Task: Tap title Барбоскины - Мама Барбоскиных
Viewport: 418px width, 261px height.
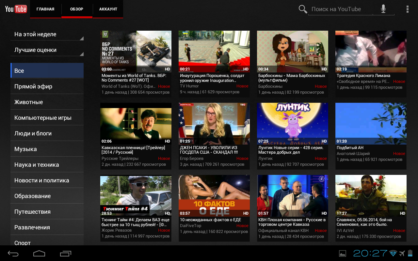Action: [292, 78]
